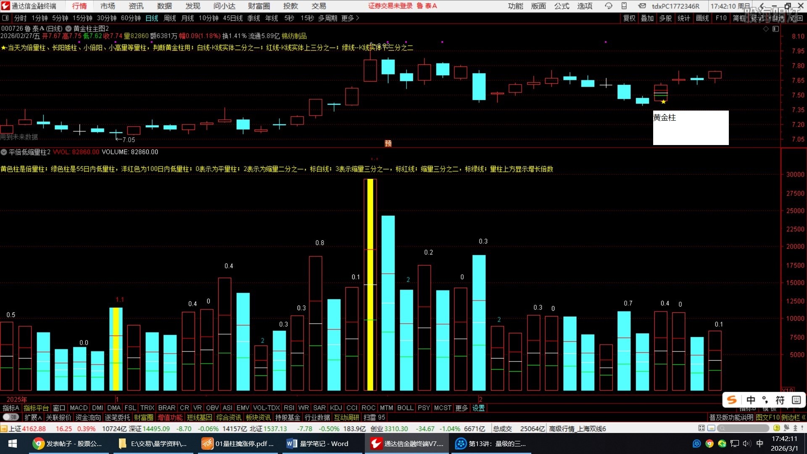Toggle the round button beside 黄金柱主图2 label
Image resolution: width=807 pixels, height=454 pixels.
pyautogui.click(x=68, y=29)
